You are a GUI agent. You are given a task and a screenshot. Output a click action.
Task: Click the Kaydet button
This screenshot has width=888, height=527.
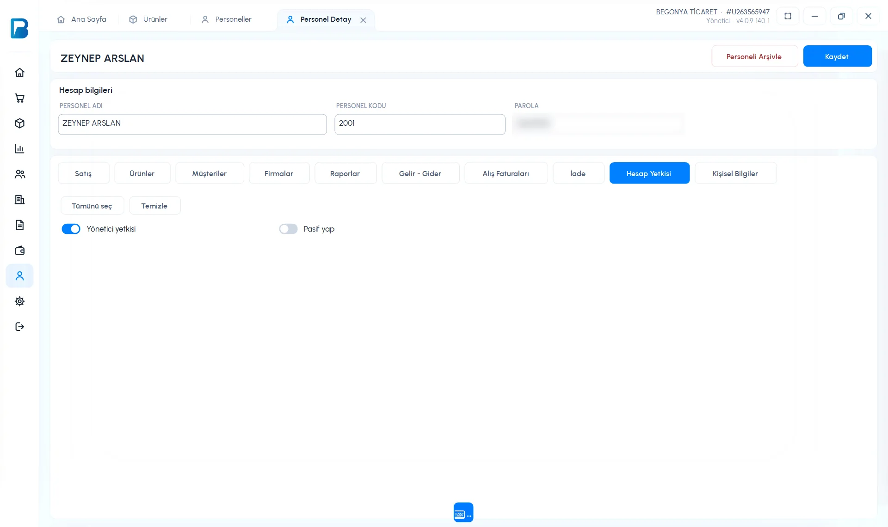point(837,56)
